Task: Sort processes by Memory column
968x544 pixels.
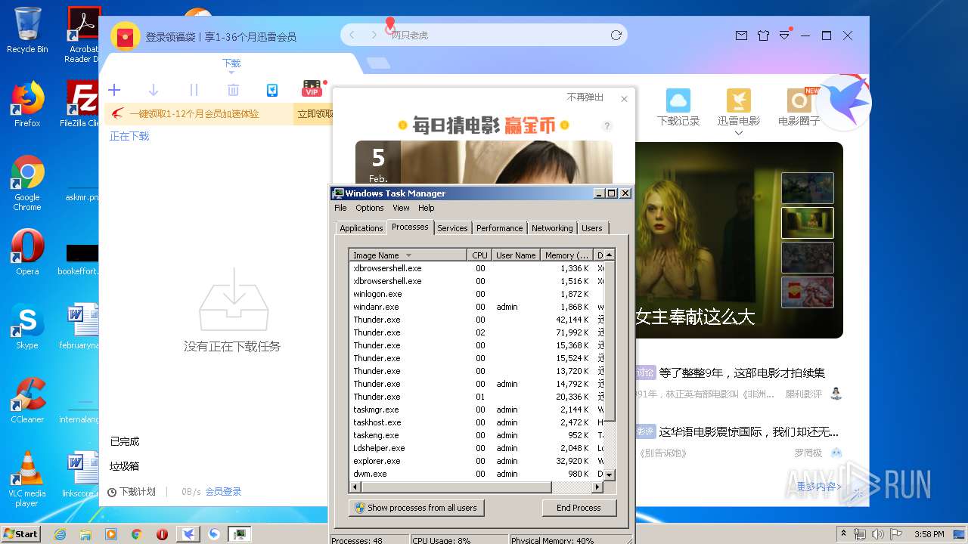Action: point(566,255)
